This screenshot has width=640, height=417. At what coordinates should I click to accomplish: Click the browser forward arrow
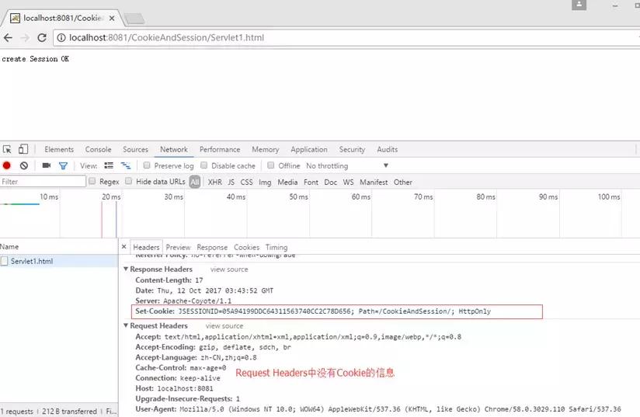click(x=25, y=38)
